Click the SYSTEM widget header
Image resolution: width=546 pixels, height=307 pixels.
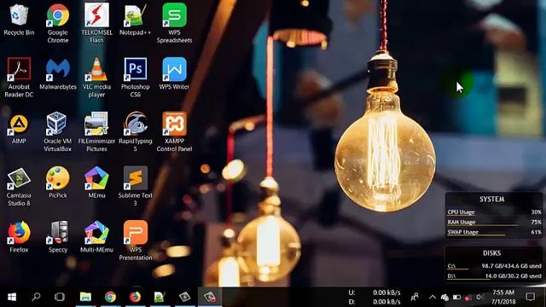coord(491,199)
